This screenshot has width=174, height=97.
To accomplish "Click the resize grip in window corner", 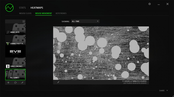I will [173, 96].
